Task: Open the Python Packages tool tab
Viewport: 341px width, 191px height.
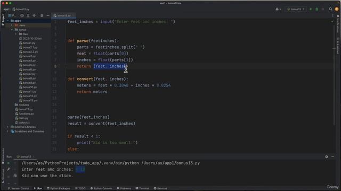Action: [x=59, y=188]
